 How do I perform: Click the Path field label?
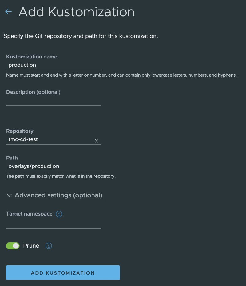tap(12, 158)
